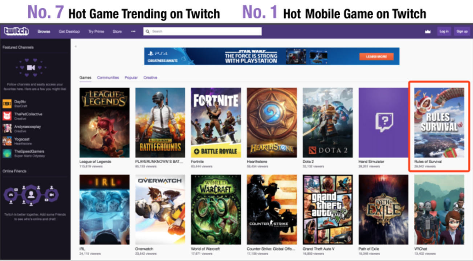Click the Twitch logo in header
Viewport: 473px width, 261px height.
[x=16, y=31]
